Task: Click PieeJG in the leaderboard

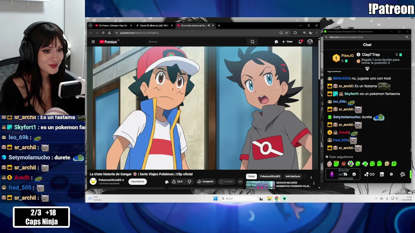Action: pos(347,56)
